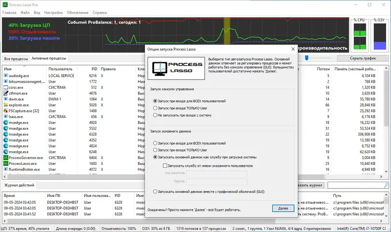Click the log horizontal scrollbar
The width and height of the screenshot is (391, 232).
click(x=141, y=221)
